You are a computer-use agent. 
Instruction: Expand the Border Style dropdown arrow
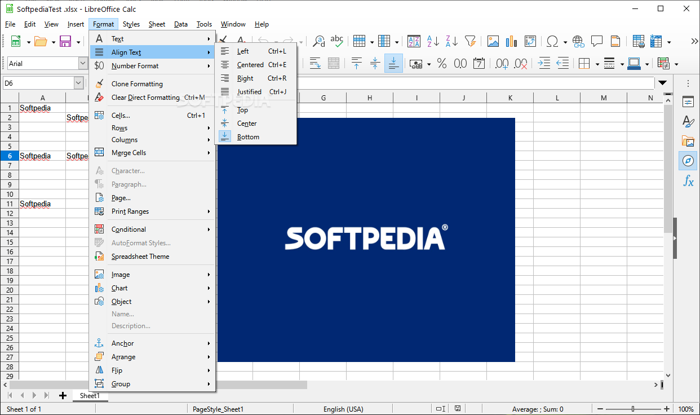[622, 64]
